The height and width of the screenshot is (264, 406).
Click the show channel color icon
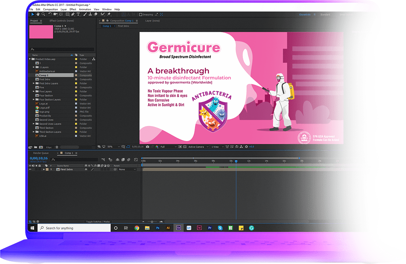157,147
